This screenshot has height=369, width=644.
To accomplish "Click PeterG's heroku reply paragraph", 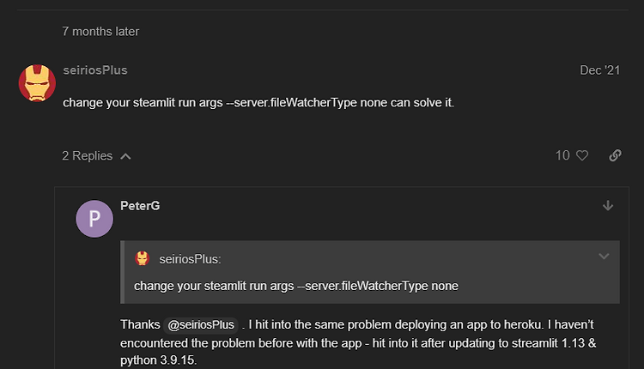I will tap(358, 342).
